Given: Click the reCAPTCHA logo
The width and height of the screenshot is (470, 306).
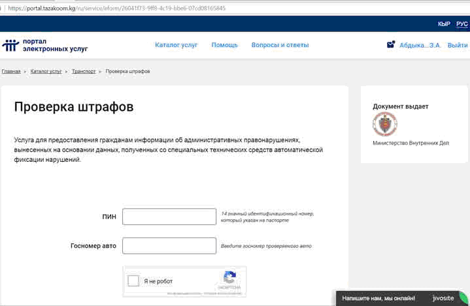Looking at the screenshot, I should (229, 277).
